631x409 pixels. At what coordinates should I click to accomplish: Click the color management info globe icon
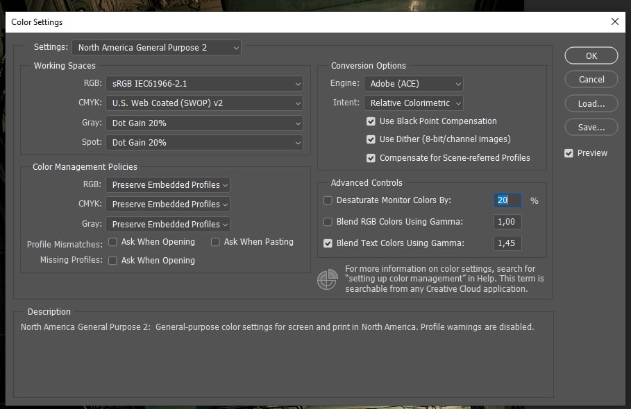coord(328,279)
